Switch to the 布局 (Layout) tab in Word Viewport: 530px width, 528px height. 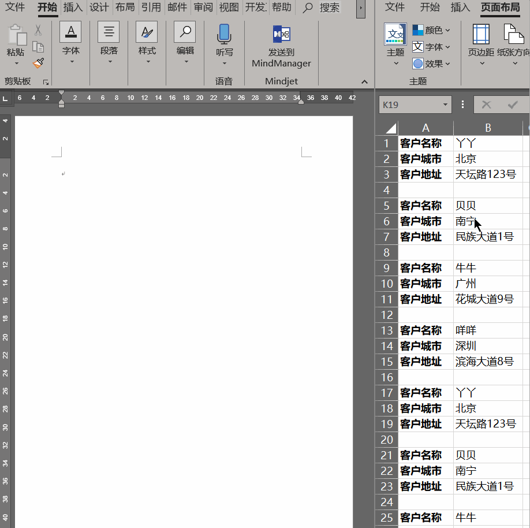[x=125, y=7]
